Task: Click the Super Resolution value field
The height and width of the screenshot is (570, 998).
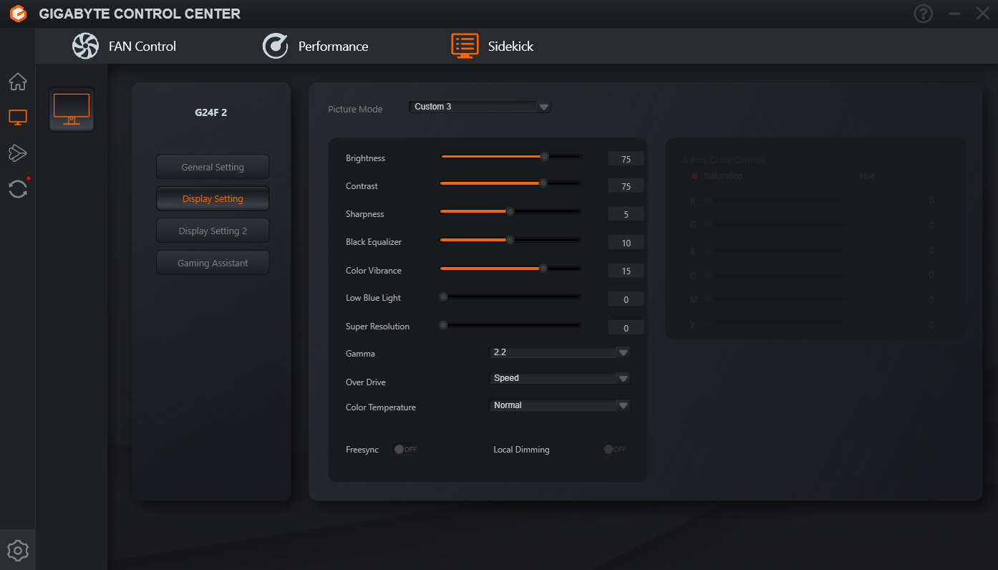Action: [626, 328]
